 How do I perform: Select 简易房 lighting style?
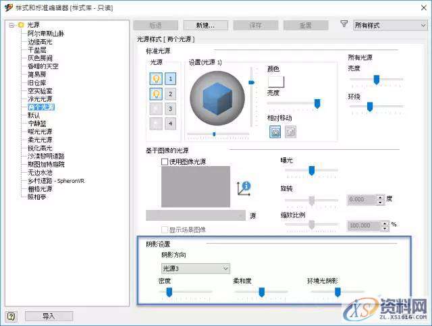point(37,74)
